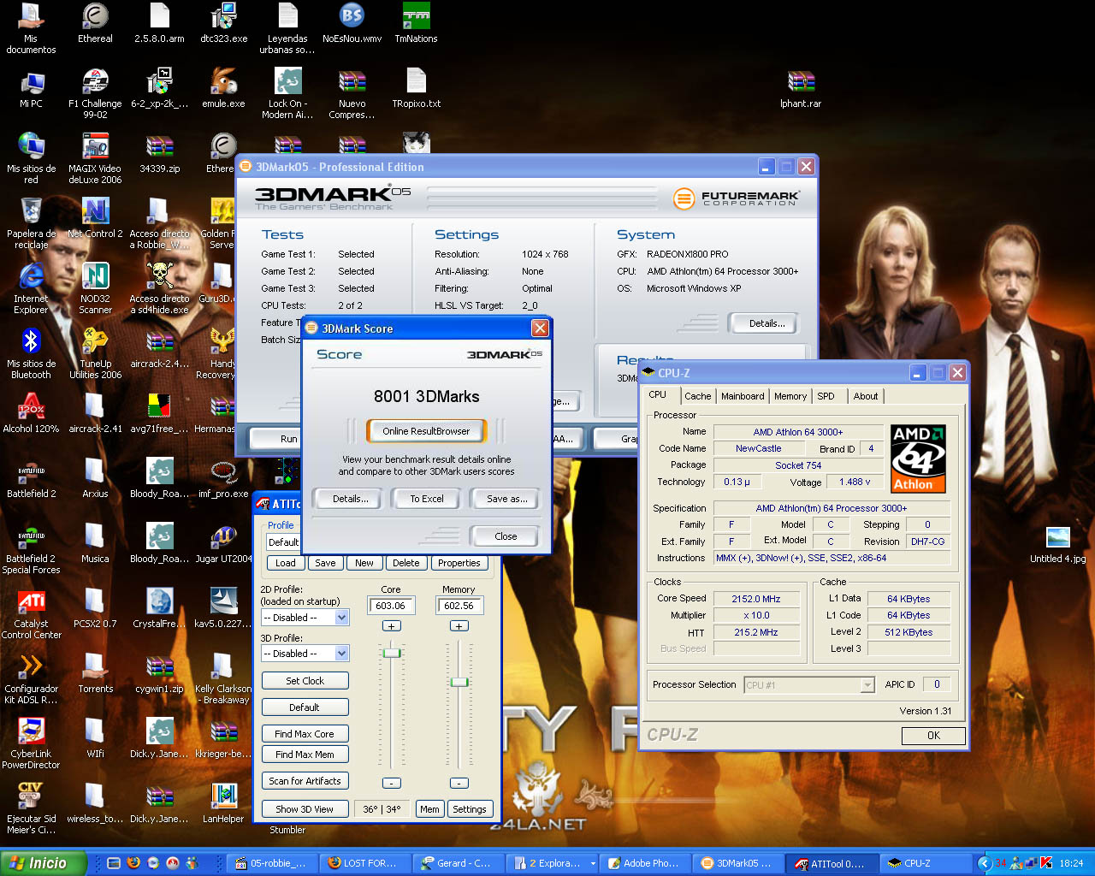Click the Core clock slider handle
Viewport: 1095px width, 876px height.
pyautogui.click(x=391, y=653)
